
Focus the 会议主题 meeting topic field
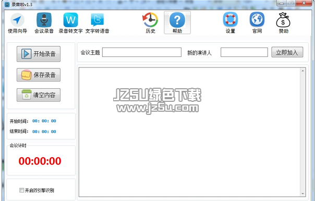(142, 52)
